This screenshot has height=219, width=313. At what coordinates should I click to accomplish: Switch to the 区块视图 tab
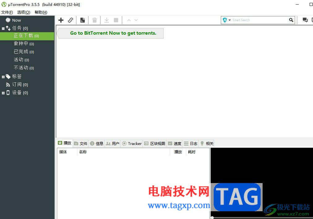click(155, 143)
